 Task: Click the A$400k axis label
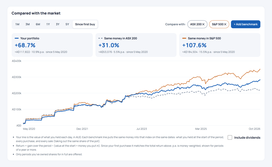point(17,61)
